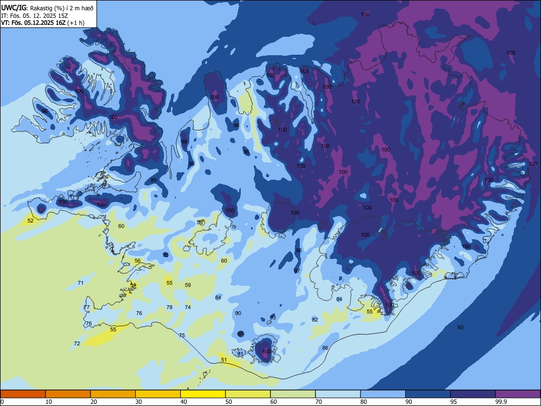Viewport: 541px width, 406px height.
Task: Click the '78' humidity value on the map
Action: click(x=169, y=307)
